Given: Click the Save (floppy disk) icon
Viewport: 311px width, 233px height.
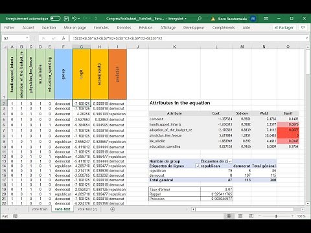Looking at the screenshot, I should 66,19.
